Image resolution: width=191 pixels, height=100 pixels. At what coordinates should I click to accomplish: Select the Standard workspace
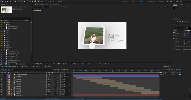[x=141, y=1]
